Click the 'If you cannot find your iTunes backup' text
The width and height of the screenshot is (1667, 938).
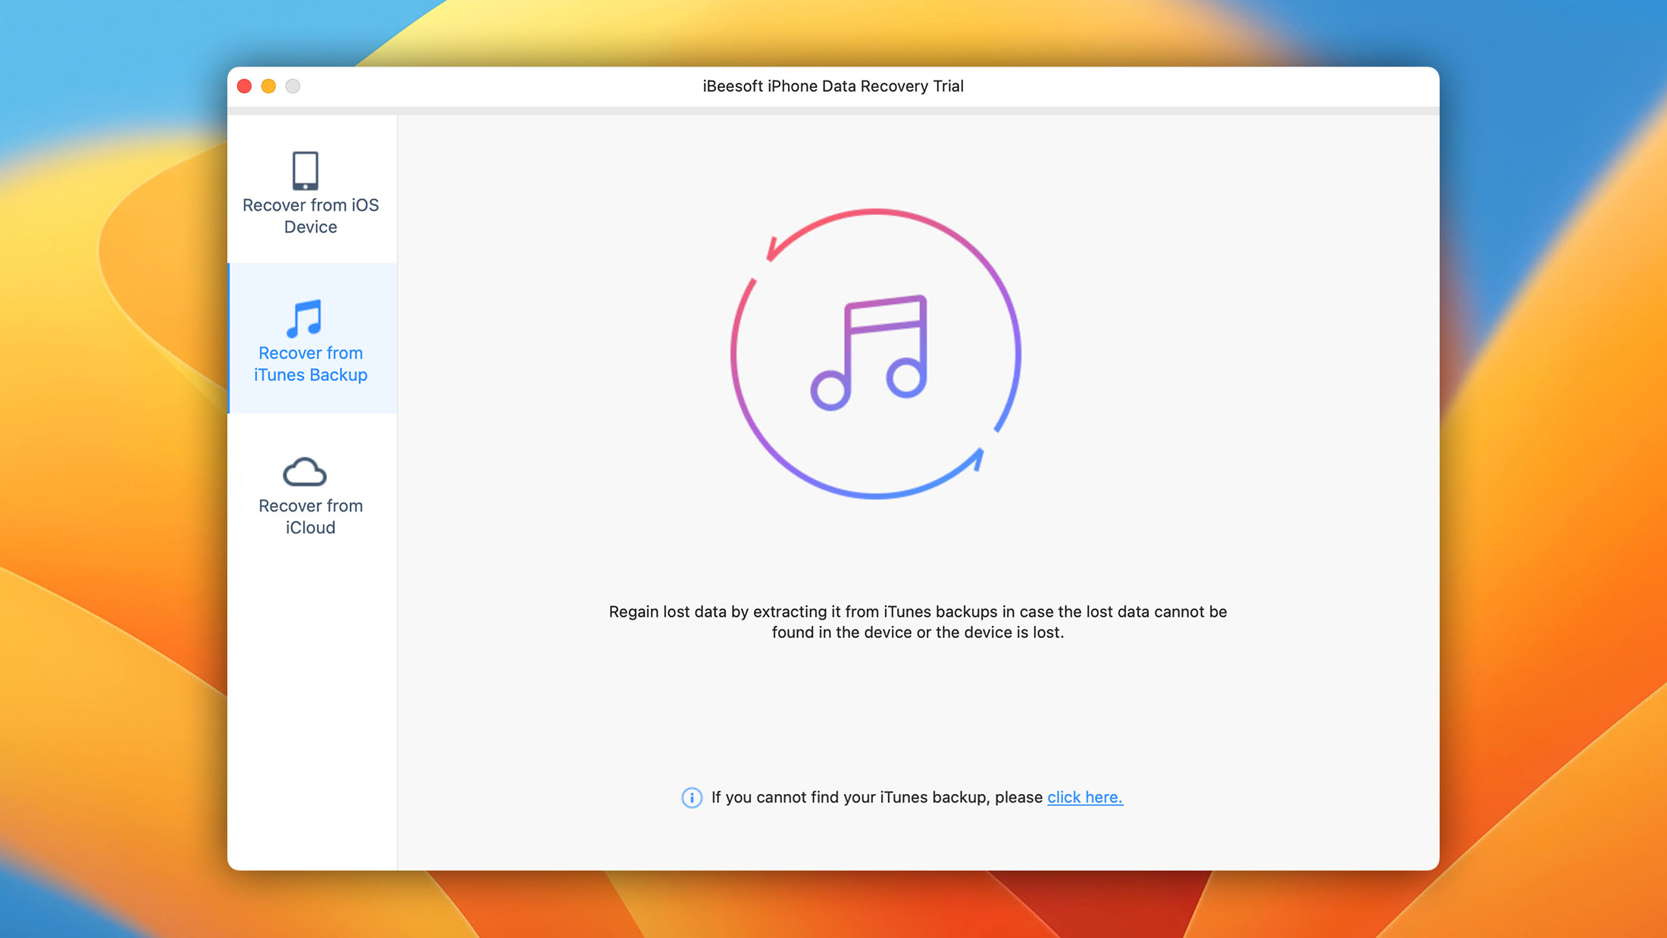[877, 797]
